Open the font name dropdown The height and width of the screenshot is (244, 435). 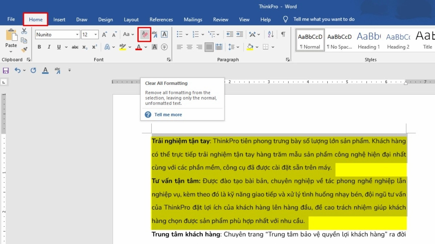[x=77, y=35]
